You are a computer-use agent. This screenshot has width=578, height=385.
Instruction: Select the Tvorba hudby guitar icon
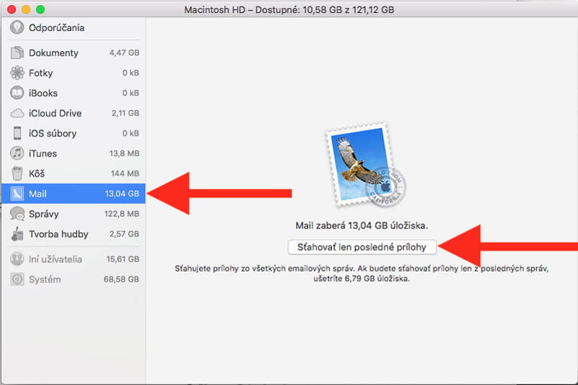17,234
